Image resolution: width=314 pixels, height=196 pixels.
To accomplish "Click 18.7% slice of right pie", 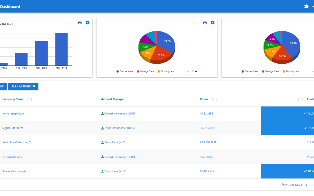I will (282, 55).
